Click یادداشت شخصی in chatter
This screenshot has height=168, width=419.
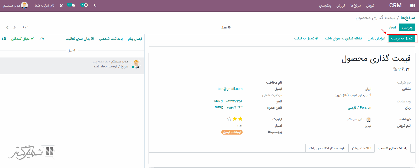click(111, 39)
